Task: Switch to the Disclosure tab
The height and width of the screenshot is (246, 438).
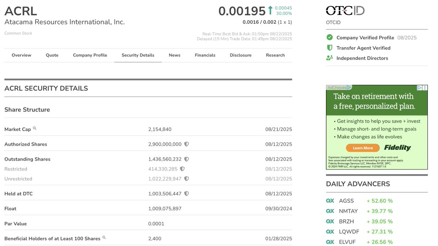Action: click(x=241, y=55)
